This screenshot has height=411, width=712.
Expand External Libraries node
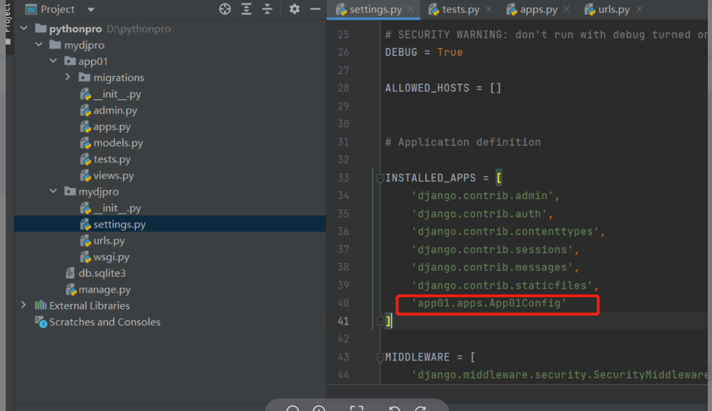pyautogui.click(x=23, y=305)
